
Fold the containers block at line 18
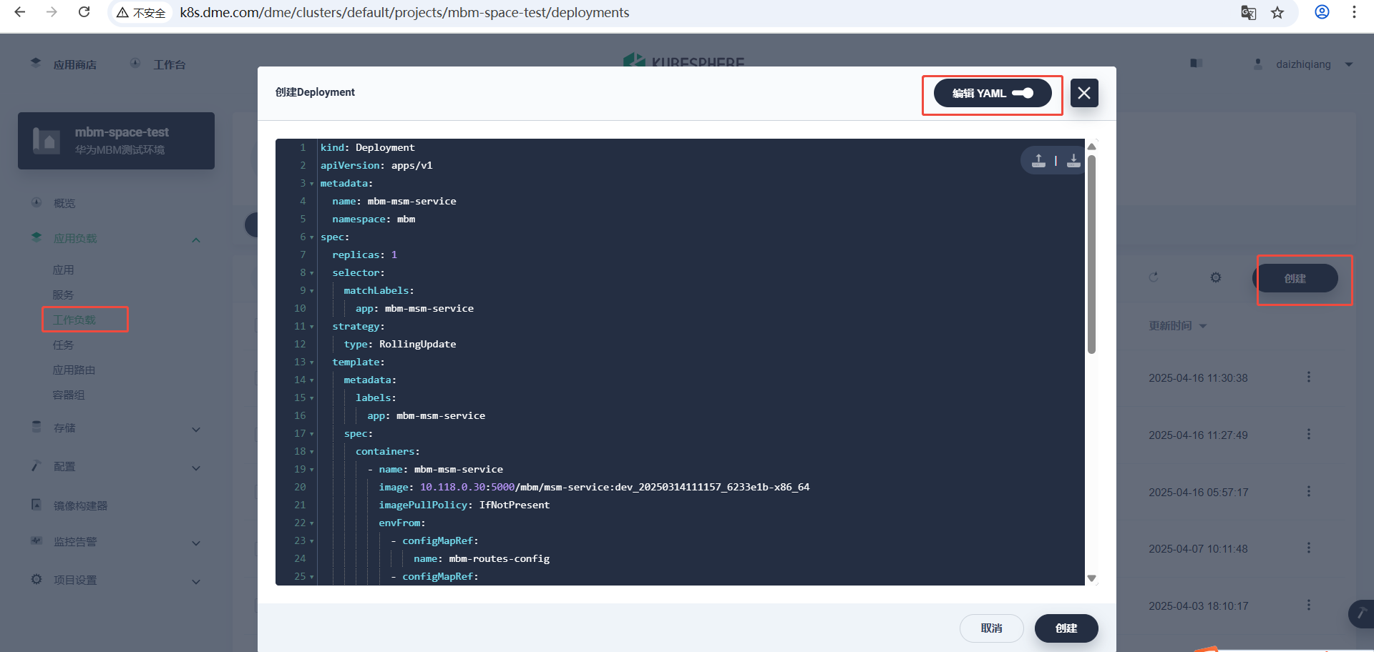pos(311,452)
